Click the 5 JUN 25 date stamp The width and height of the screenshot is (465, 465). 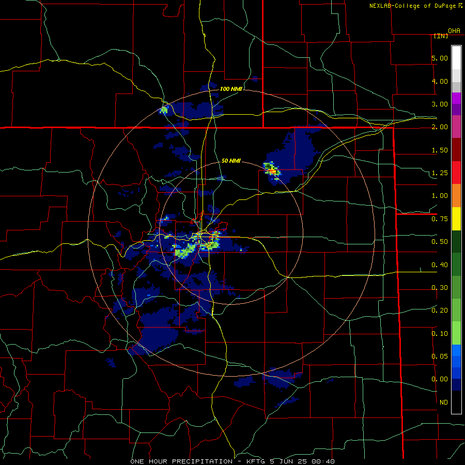[289, 461]
